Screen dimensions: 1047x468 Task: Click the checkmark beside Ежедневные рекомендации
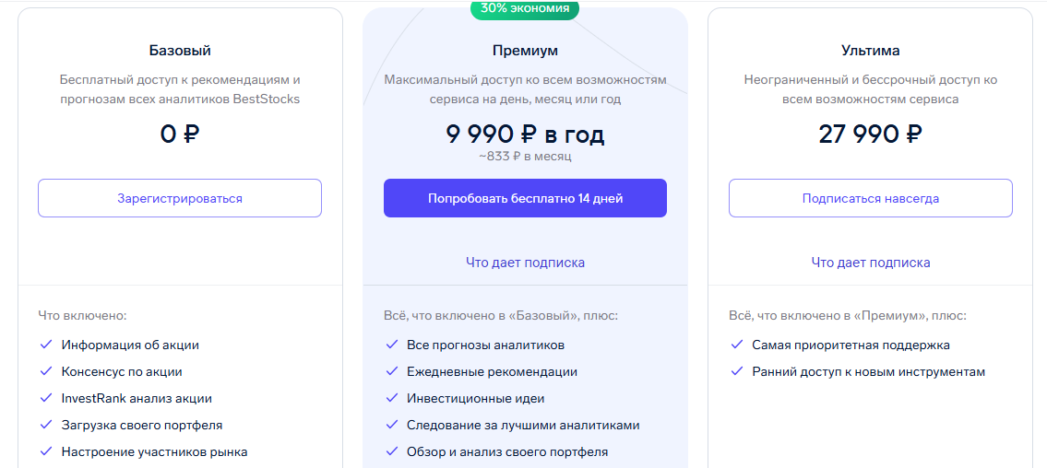coord(391,371)
